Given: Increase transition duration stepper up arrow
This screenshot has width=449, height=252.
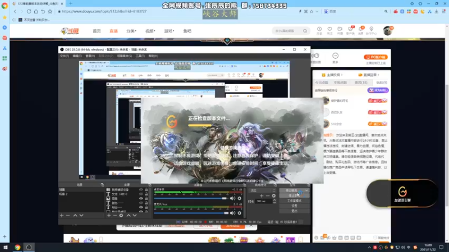Looking at the screenshot, I should [x=274, y=200].
